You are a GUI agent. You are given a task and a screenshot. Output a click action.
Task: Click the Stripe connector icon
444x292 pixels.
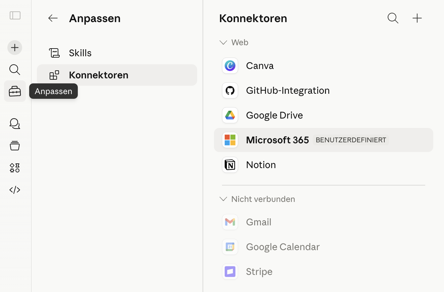230,272
